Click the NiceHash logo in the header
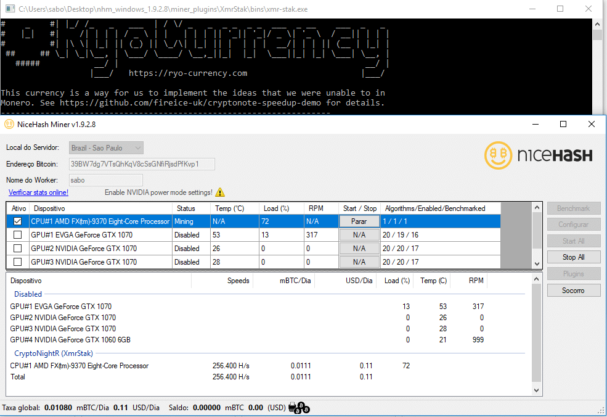This screenshot has height=417, width=607. [x=538, y=155]
